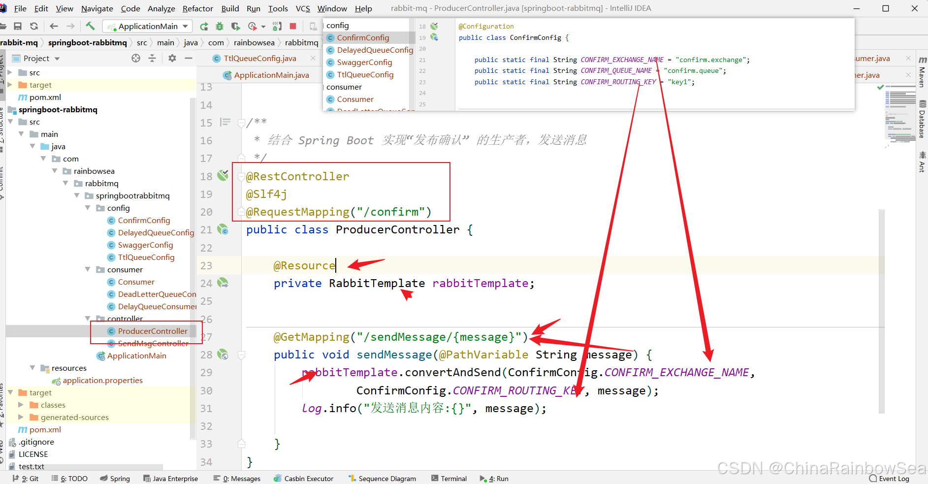Start debugging with the bug icon

(220, 26)
